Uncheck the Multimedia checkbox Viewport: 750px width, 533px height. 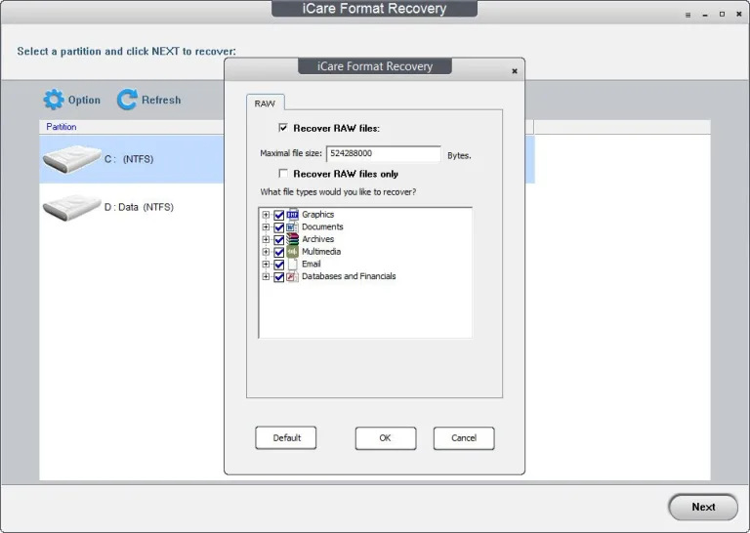(x=279, y=253)
